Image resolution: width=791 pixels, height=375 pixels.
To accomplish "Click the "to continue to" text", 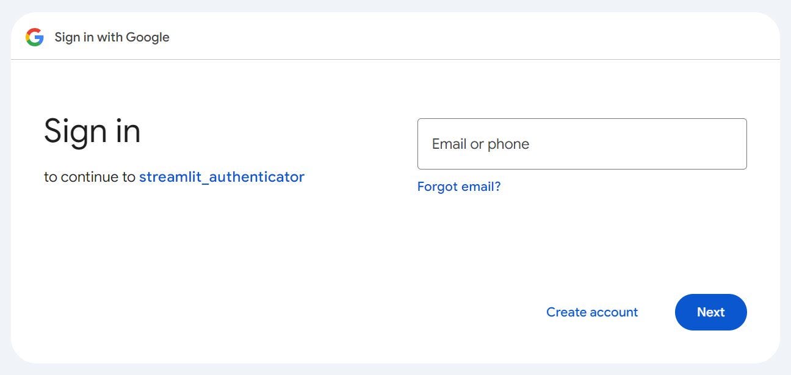I will (x=90, y=177).
